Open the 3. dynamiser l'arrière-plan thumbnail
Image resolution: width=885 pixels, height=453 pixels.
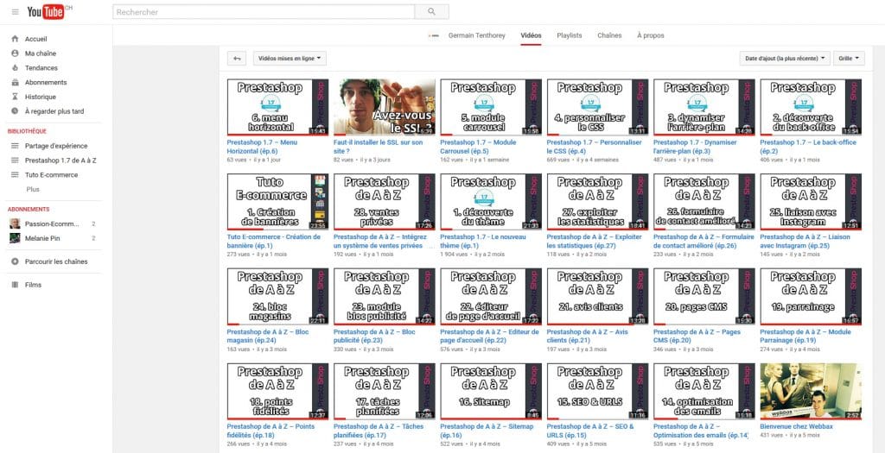[x=704, y=107]
